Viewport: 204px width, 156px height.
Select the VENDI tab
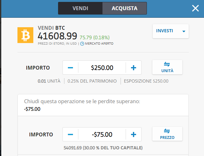pyautogui.click(x=80, y=8)
